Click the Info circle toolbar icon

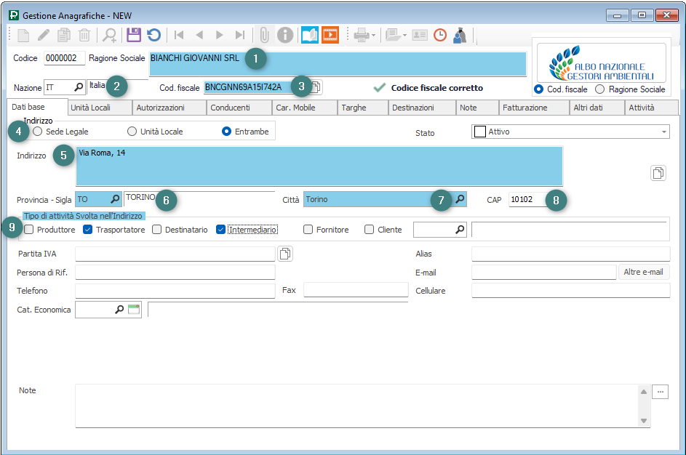(284, 35)
